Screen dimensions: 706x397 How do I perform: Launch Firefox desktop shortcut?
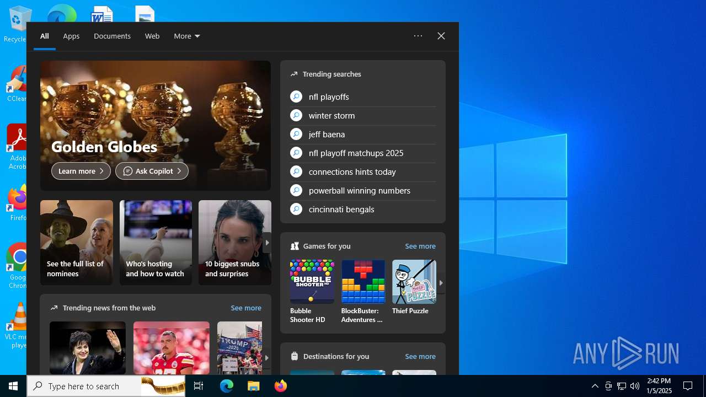[x=17, y=203]
